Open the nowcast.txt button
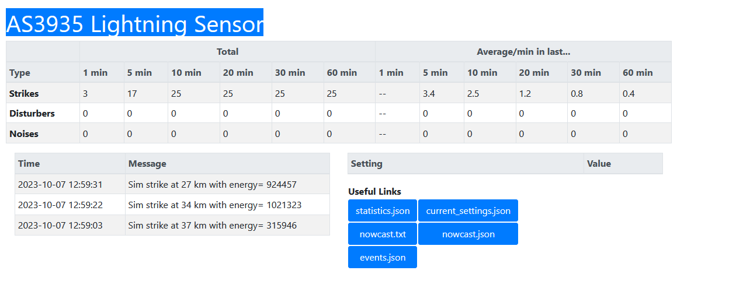 click(x=383, y=234)
